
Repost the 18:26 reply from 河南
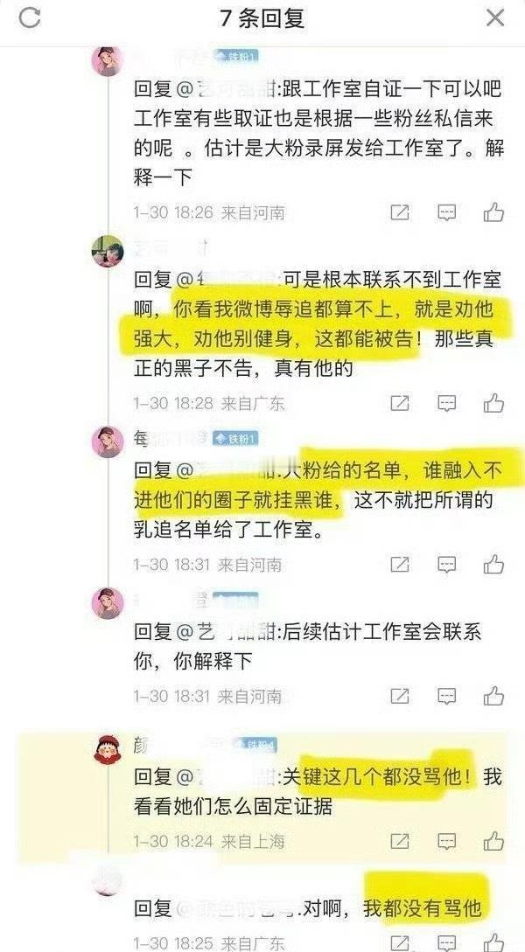(x=399, y=212)
